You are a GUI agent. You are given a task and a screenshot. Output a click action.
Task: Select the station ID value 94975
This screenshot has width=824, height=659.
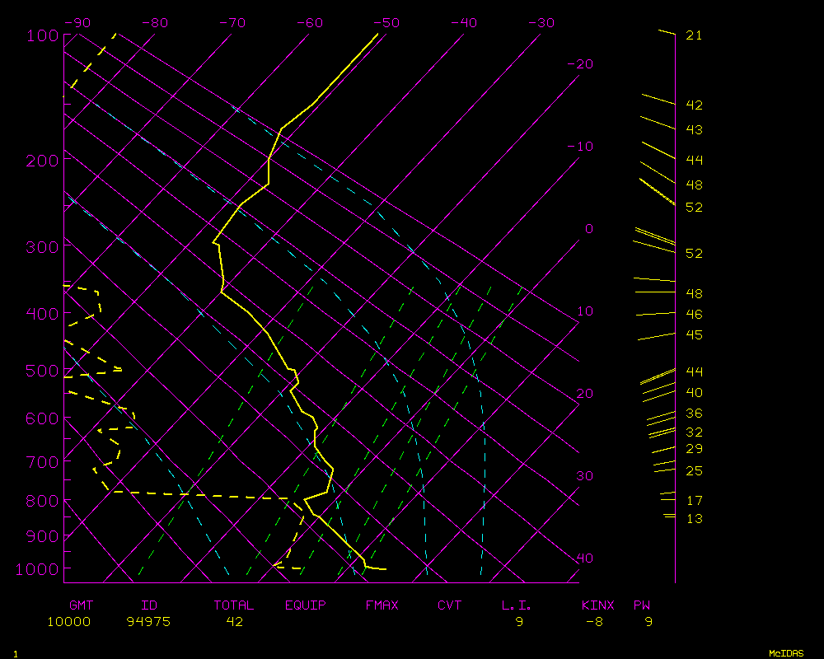pyautogui.click(x=148, y=622)
